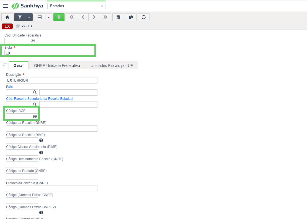Focus Código (Campos Extras GNRE 2) field

pyautogui.click(x=22, y=213)
